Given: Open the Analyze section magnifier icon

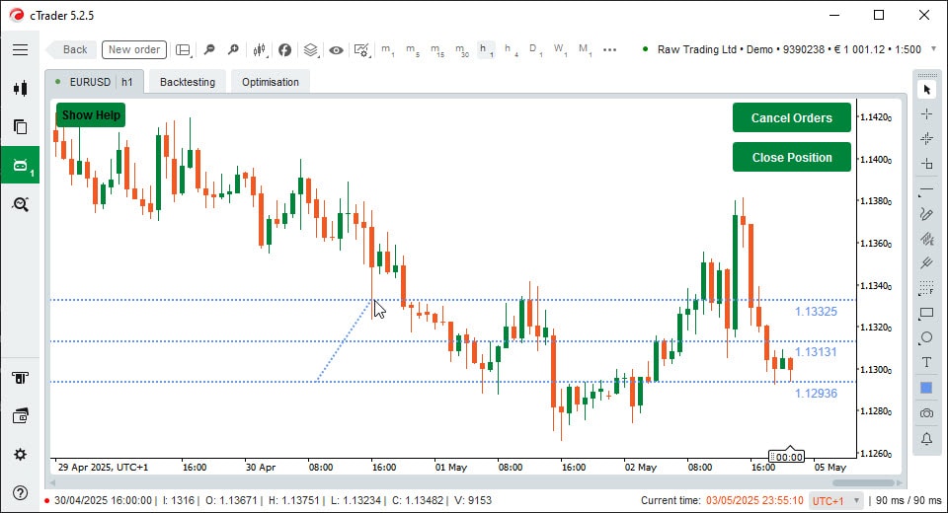Looking at the screenshot, I should (20, 204).
